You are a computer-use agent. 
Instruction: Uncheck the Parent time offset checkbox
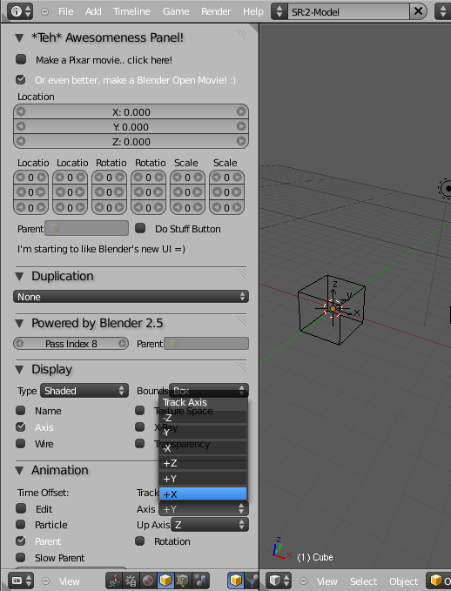pyautogui.click(x=21, y=541)
